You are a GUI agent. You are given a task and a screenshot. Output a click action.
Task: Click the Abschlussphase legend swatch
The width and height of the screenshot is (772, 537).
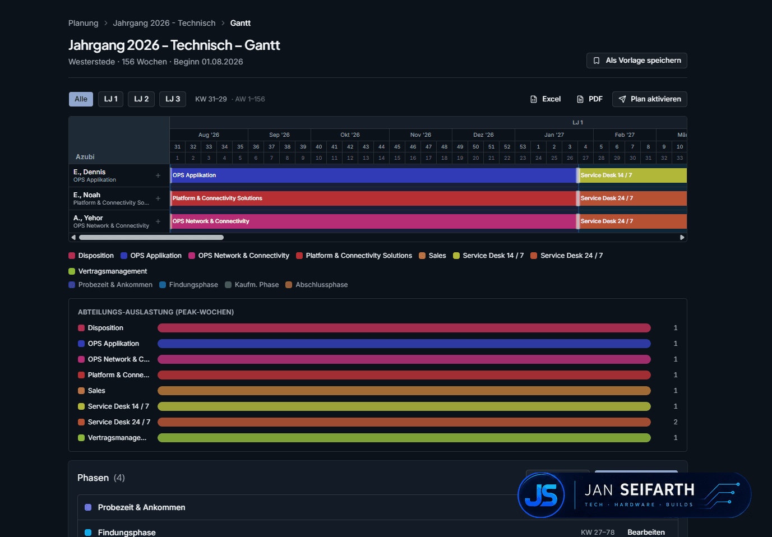click(289, 285)
